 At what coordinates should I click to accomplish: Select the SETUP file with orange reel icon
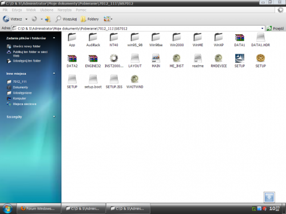(261, 60)
